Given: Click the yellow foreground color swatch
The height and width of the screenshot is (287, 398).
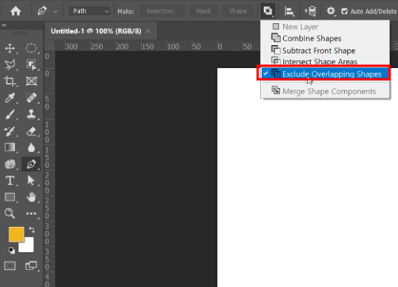Looking at the screenshot, I should 17,234.
